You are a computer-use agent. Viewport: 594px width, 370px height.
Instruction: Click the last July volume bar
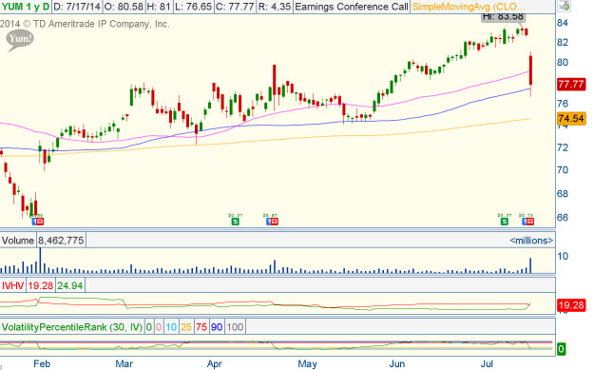tap(530, 265)
